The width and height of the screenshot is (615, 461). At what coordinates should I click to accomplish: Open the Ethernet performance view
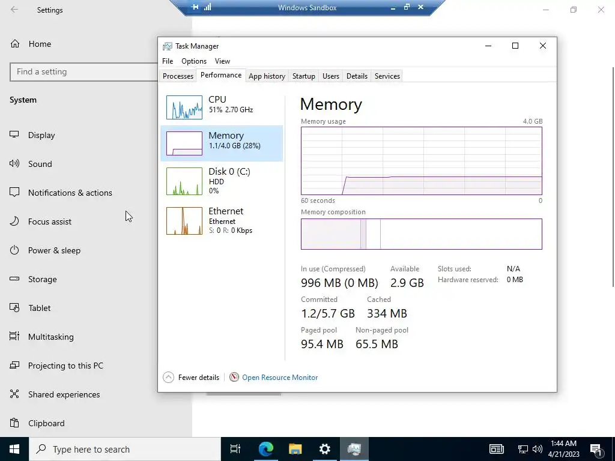click(222, 221)
